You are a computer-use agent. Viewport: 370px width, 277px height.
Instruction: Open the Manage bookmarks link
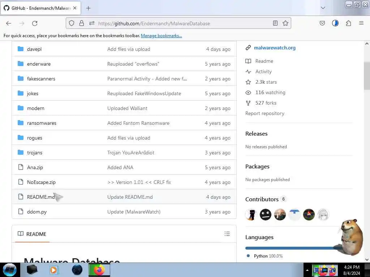[162, 36]
